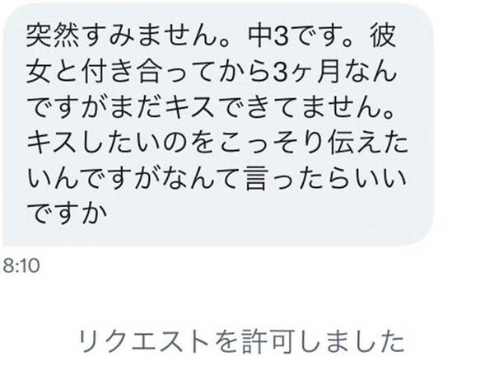Click the word こっそり in the message
The height and width of the screenshot is (371, 494).
271,143
